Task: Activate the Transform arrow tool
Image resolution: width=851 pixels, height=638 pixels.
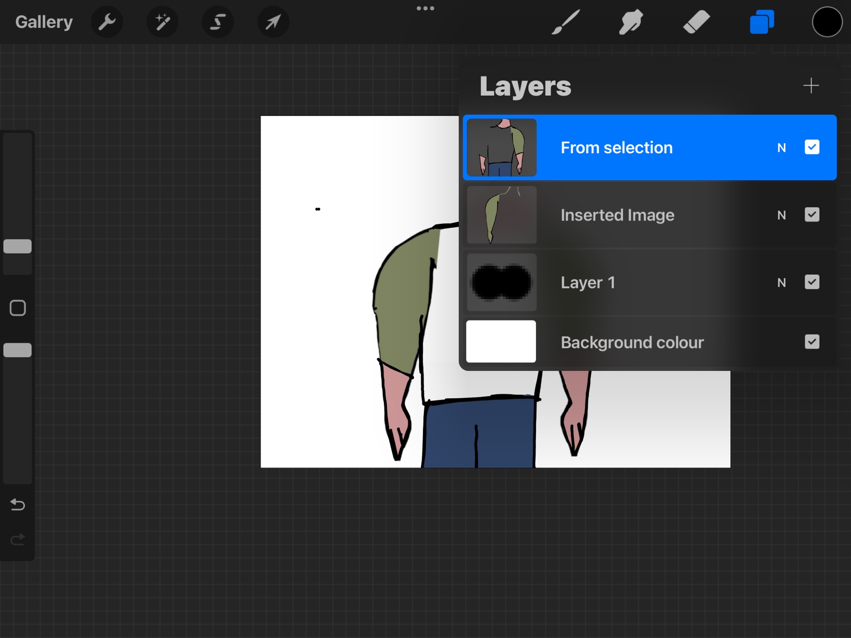Action: click(x=273, y=21)
